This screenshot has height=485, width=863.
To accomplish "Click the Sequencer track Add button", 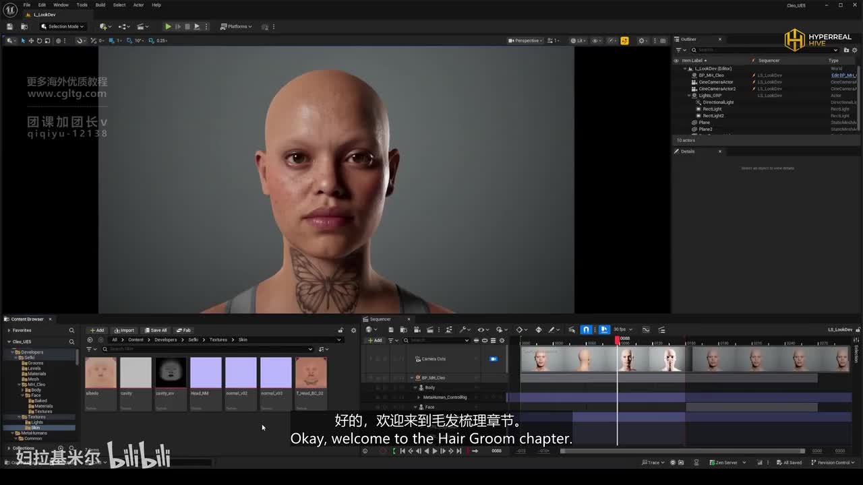I will [375, 340].
